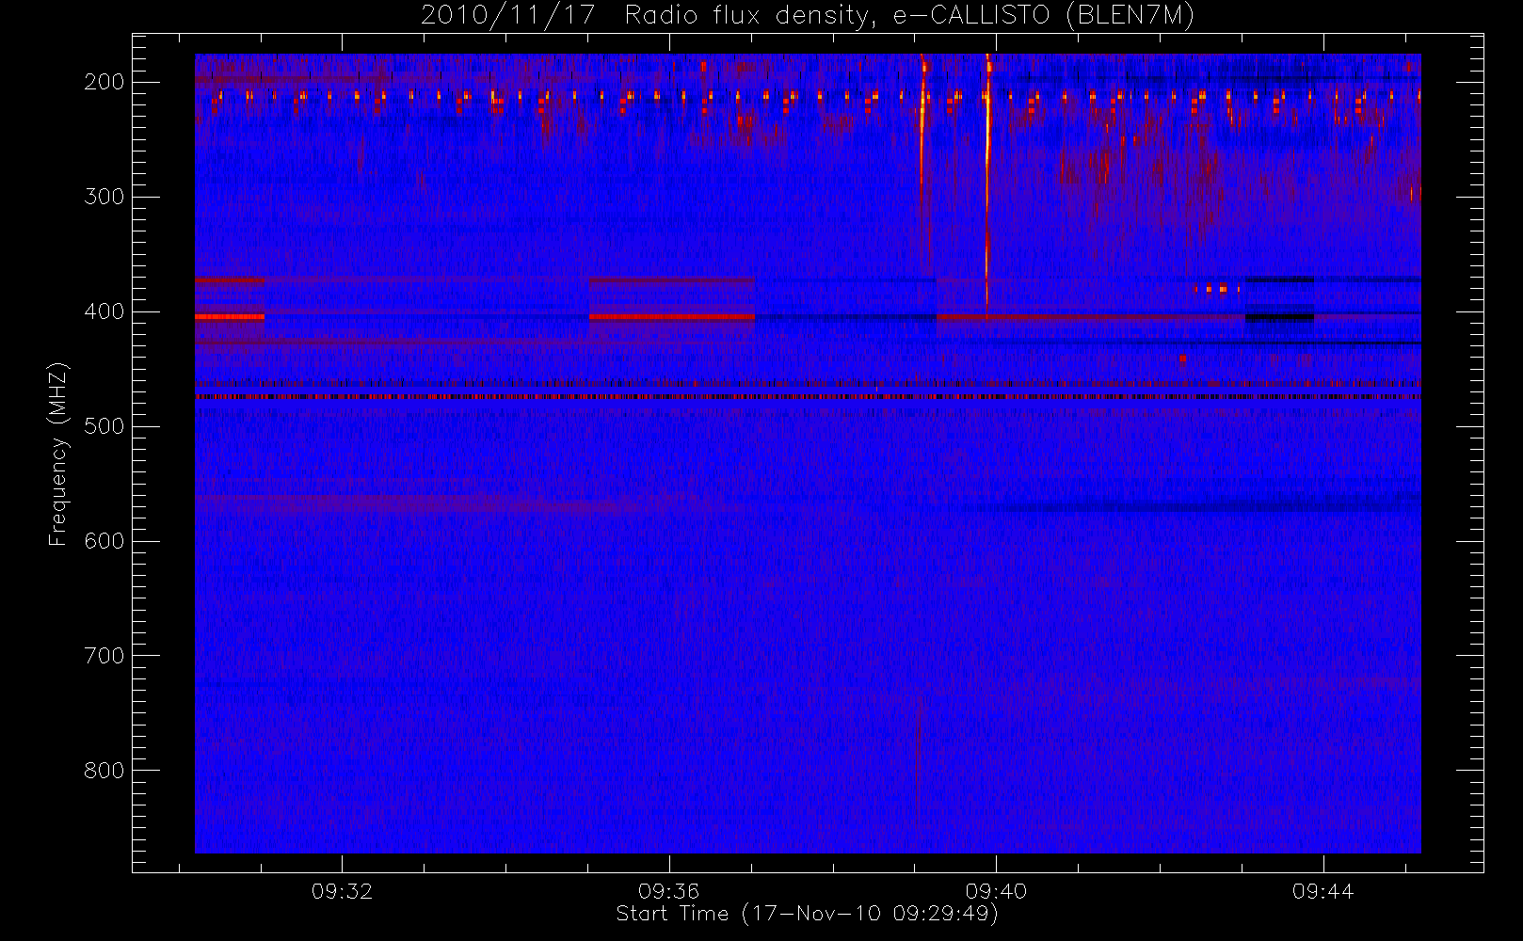
Task: Click the y-axis label "Frequency (MHz)"
Action: point(58,455)
